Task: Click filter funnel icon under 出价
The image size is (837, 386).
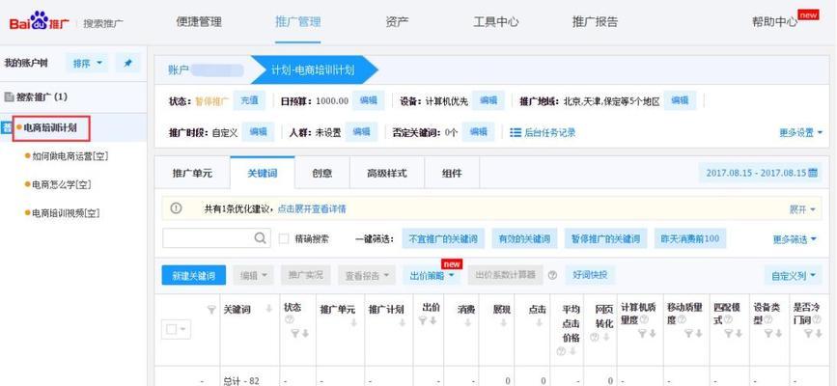Action: (423, 320)
